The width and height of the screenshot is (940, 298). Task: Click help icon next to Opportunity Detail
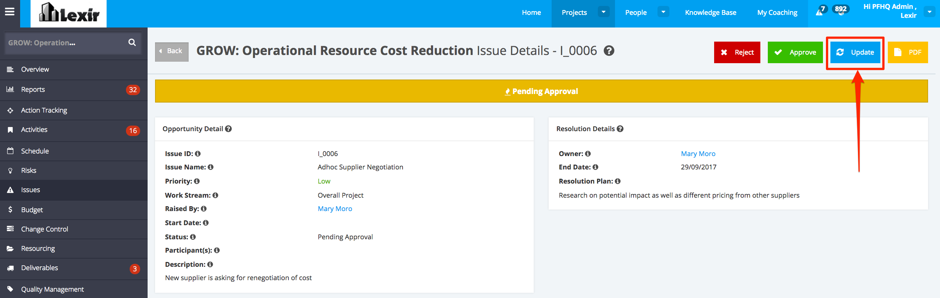[x=228, y=129]
